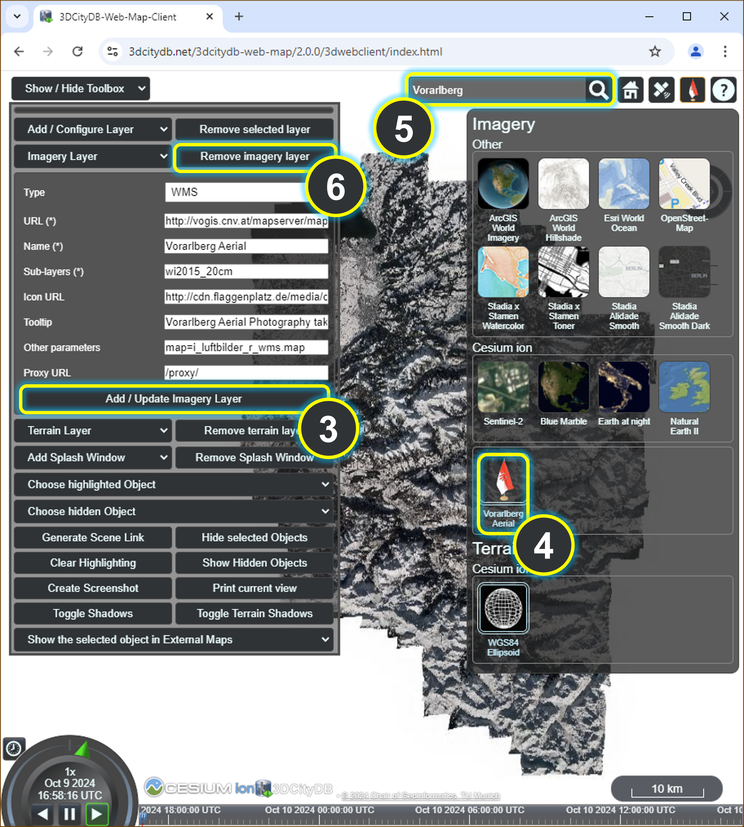Expand Add / Configure Layer section
The image size is (744, 827).
coord(92,129)
